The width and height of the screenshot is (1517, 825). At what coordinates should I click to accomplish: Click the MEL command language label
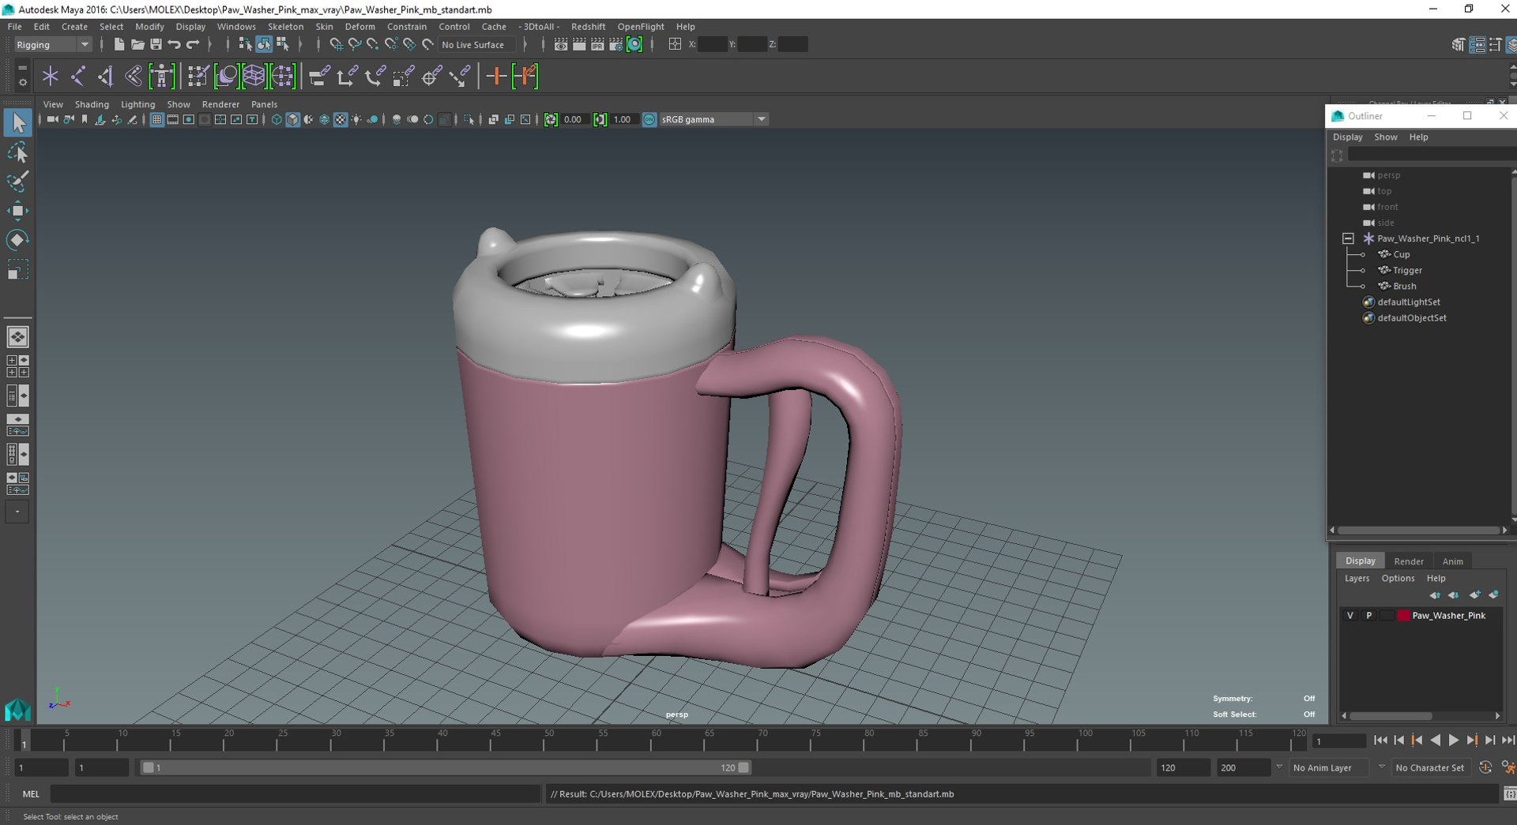[31, 794]
